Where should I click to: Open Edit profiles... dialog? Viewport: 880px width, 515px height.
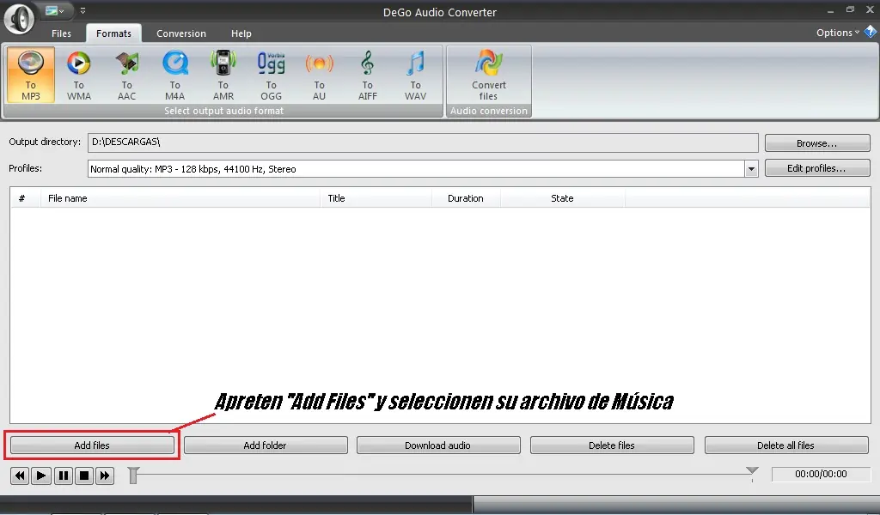click(817, 168)
